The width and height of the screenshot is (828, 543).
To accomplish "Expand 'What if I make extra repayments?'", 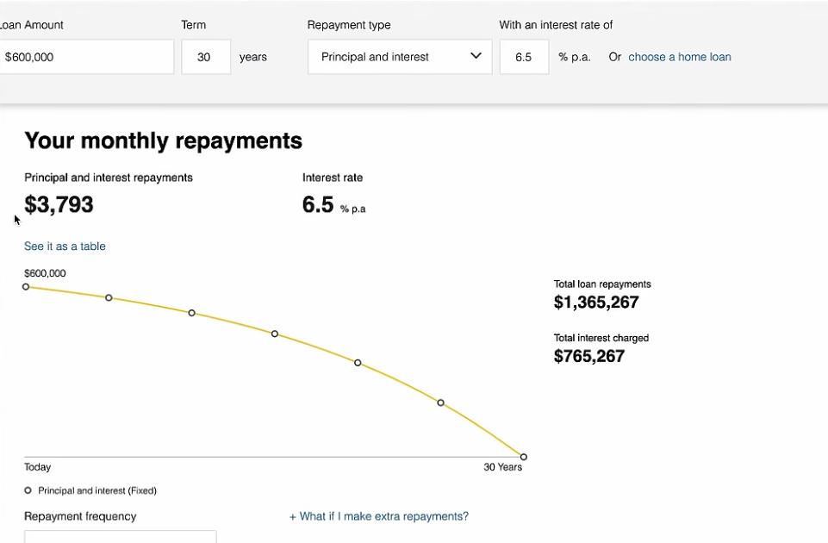I will [379, 516].
